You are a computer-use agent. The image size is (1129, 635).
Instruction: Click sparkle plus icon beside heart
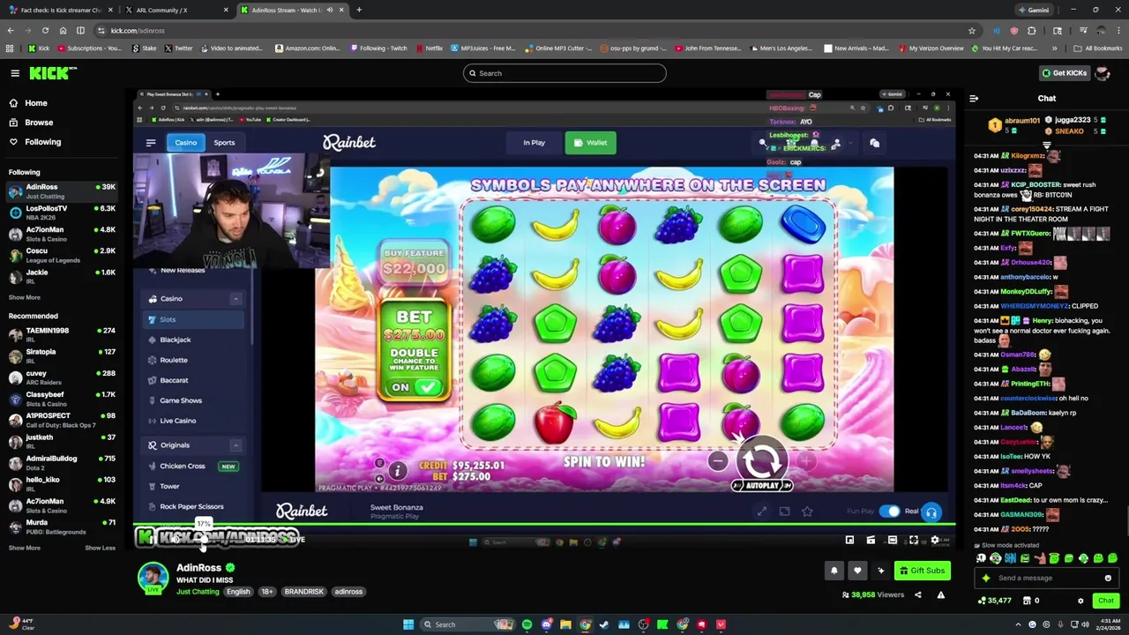click(880, 571)
